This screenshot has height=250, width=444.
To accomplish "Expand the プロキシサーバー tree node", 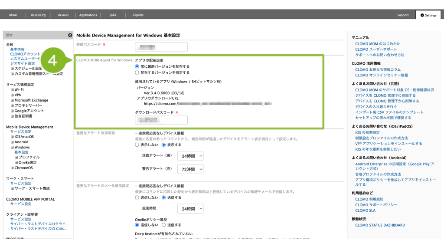I will pos(12,105).
